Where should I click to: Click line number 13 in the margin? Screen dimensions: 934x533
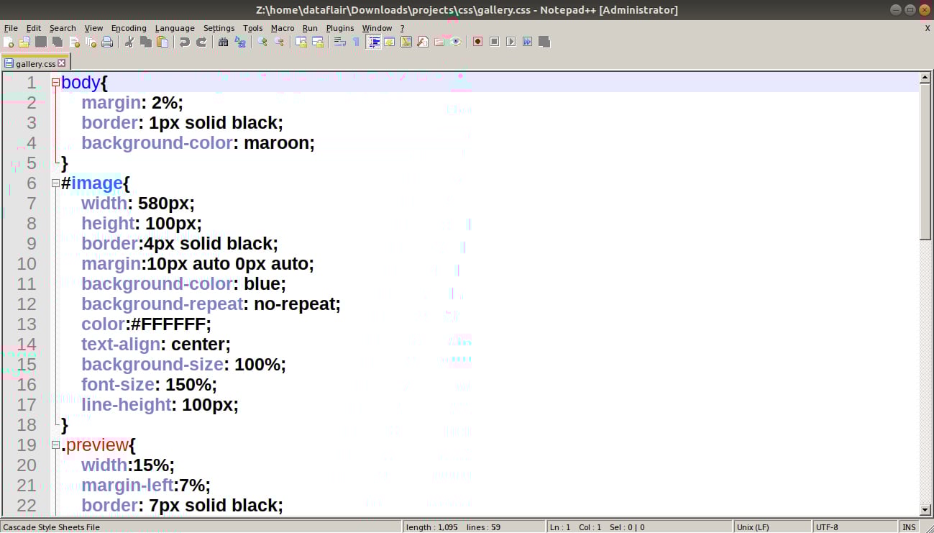27,324
